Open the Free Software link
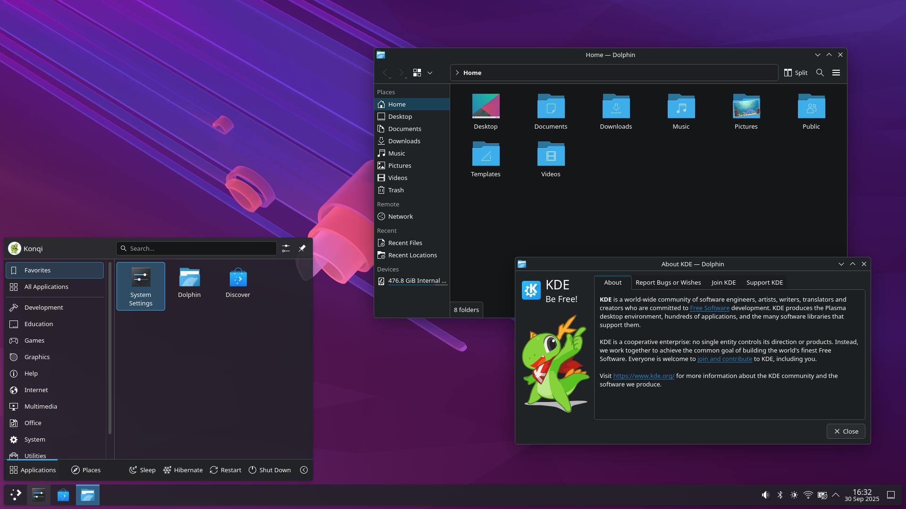906x509 pixels. point(709,308)
